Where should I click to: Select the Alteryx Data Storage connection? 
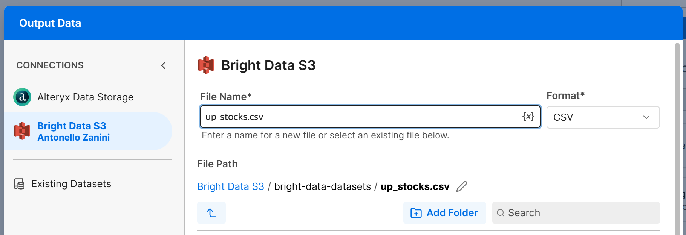coord(88,97)
